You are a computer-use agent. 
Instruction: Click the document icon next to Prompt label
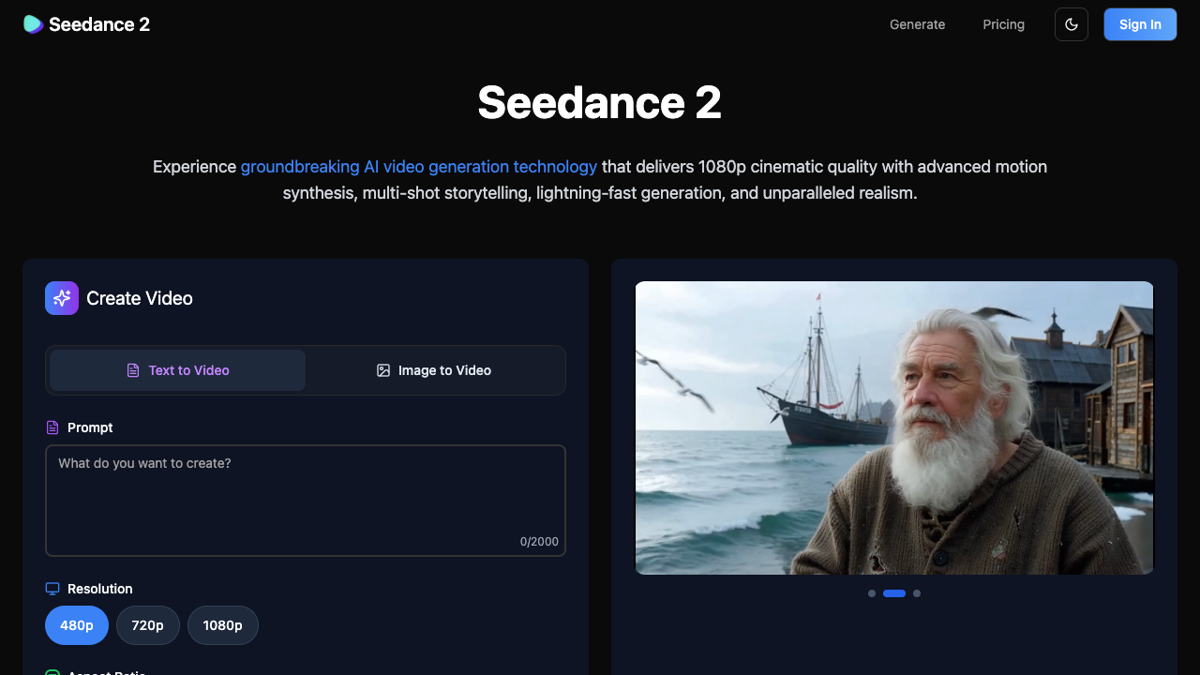pos(52,427)
